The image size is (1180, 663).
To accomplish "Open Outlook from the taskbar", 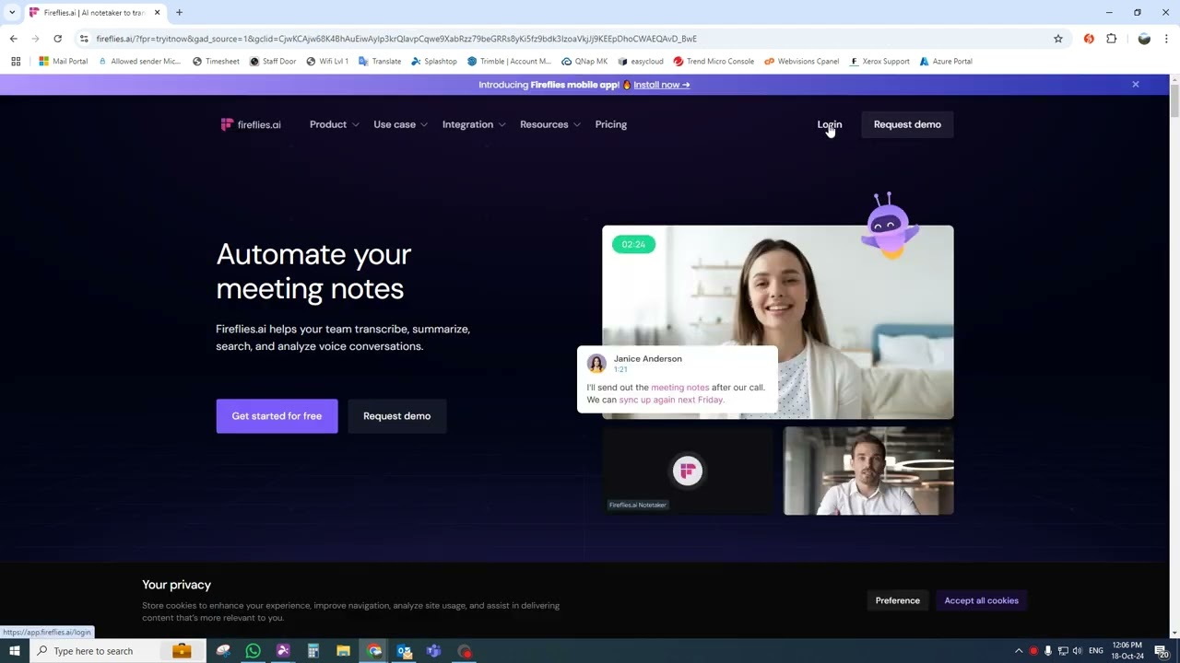I will coord(404,651).
